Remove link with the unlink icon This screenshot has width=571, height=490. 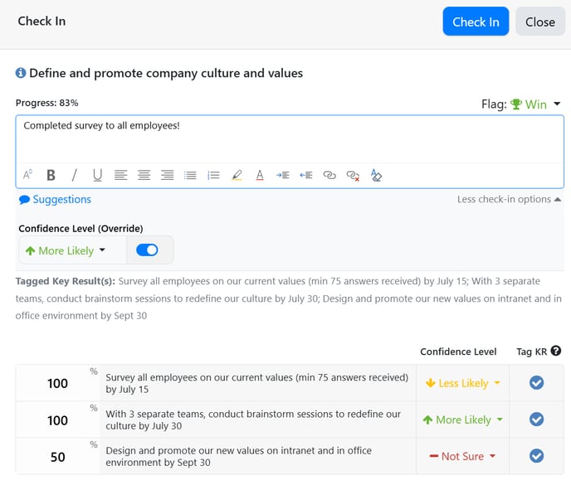tap(353, 176)
